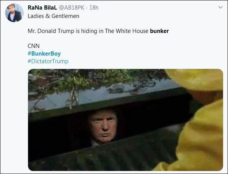
Task: Enlarge the attached sewer drain meme image
Action: tap(125, 120)
